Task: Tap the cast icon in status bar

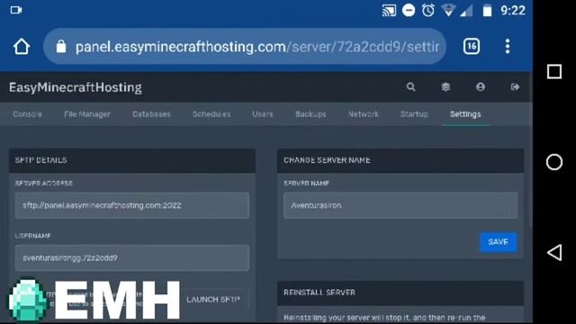Action: 389,10
